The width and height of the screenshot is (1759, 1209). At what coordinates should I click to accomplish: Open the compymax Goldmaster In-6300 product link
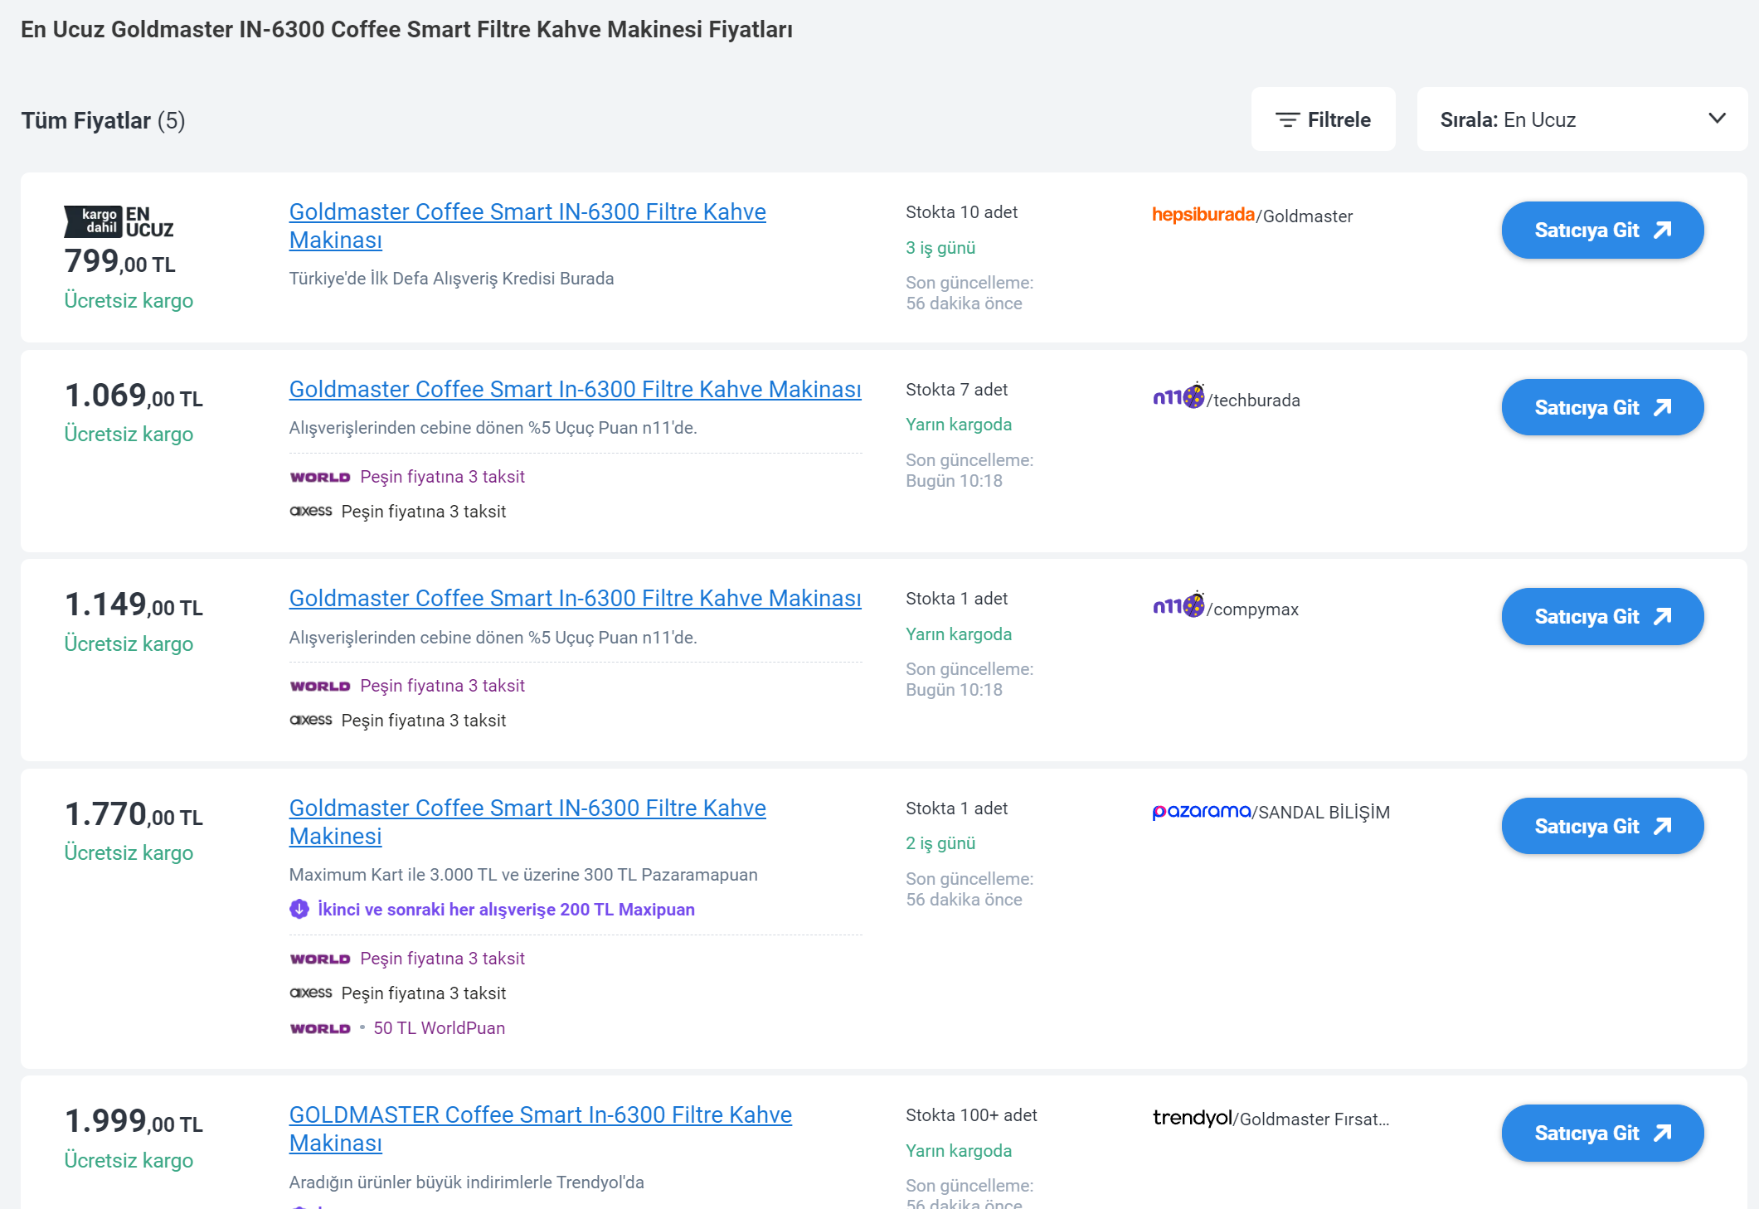pyautogui.click(x=575, y=598)
